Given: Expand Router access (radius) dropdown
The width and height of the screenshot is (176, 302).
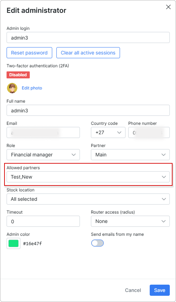Looking at the screenshot, I should tap(130, 221).
